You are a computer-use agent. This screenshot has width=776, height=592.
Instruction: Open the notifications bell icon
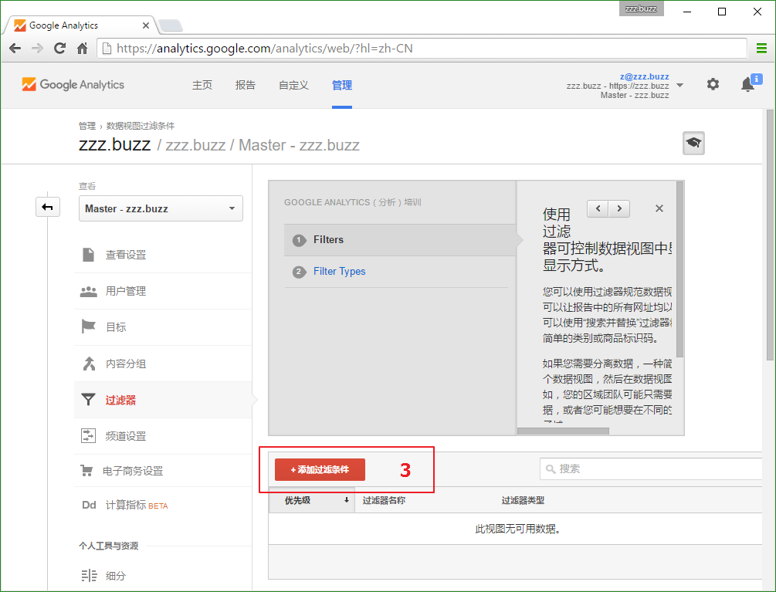click(x=748, y=85)
